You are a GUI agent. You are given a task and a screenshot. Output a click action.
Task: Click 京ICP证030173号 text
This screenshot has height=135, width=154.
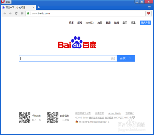[123, 118]
